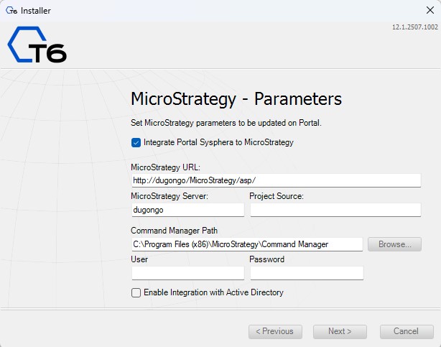Click the MicroStrategy - Parameters heading
This screenshot has height=347, width=441.
pos(236,99)
